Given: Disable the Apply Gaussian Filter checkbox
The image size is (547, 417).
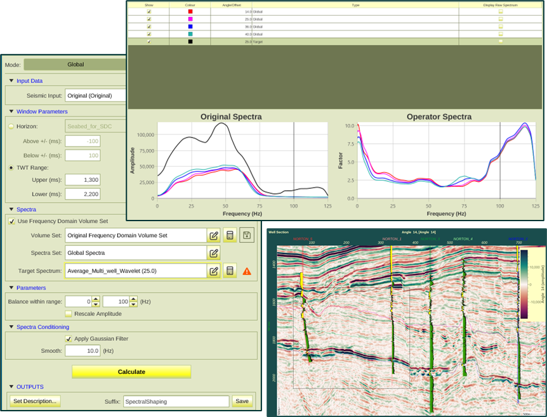Looking at the screenshot, I should click(69, 338).
